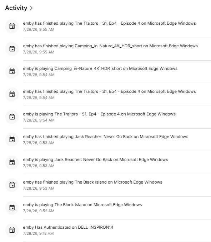
Task: Select 'is playing Camping_in-Nature_4K_HDR_short' entry
Action: pos(108,71)
